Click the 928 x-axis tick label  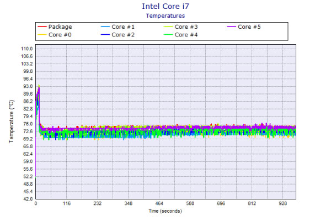tap(282, 203)
